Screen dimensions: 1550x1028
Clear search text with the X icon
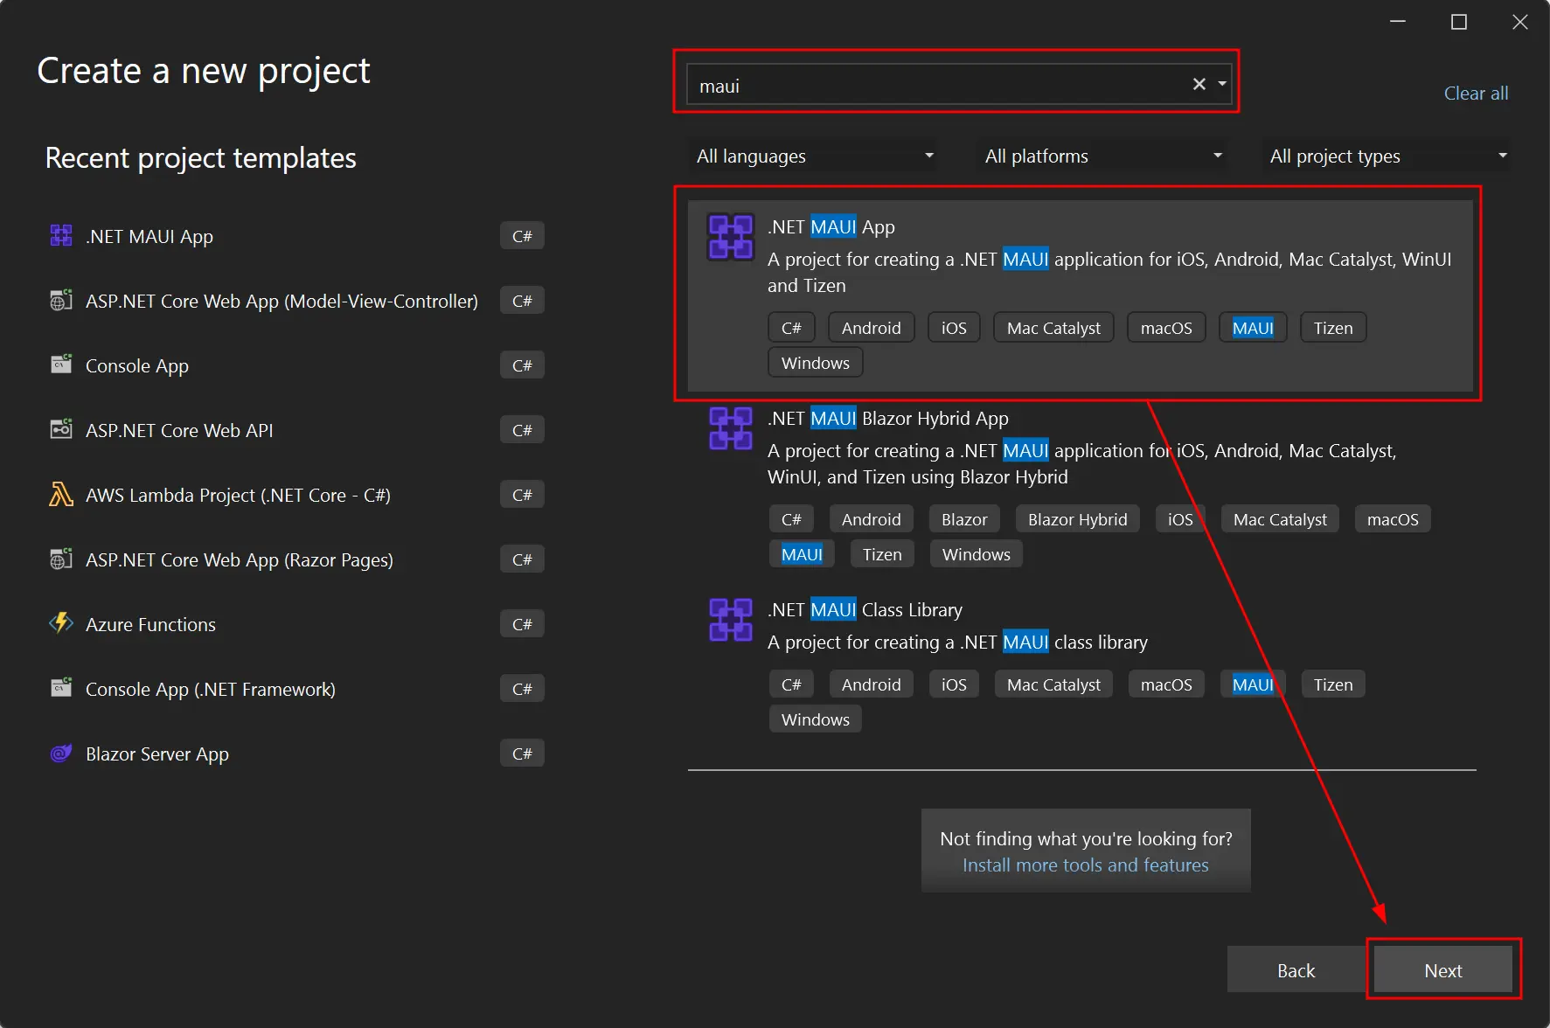pos(1199,85)
